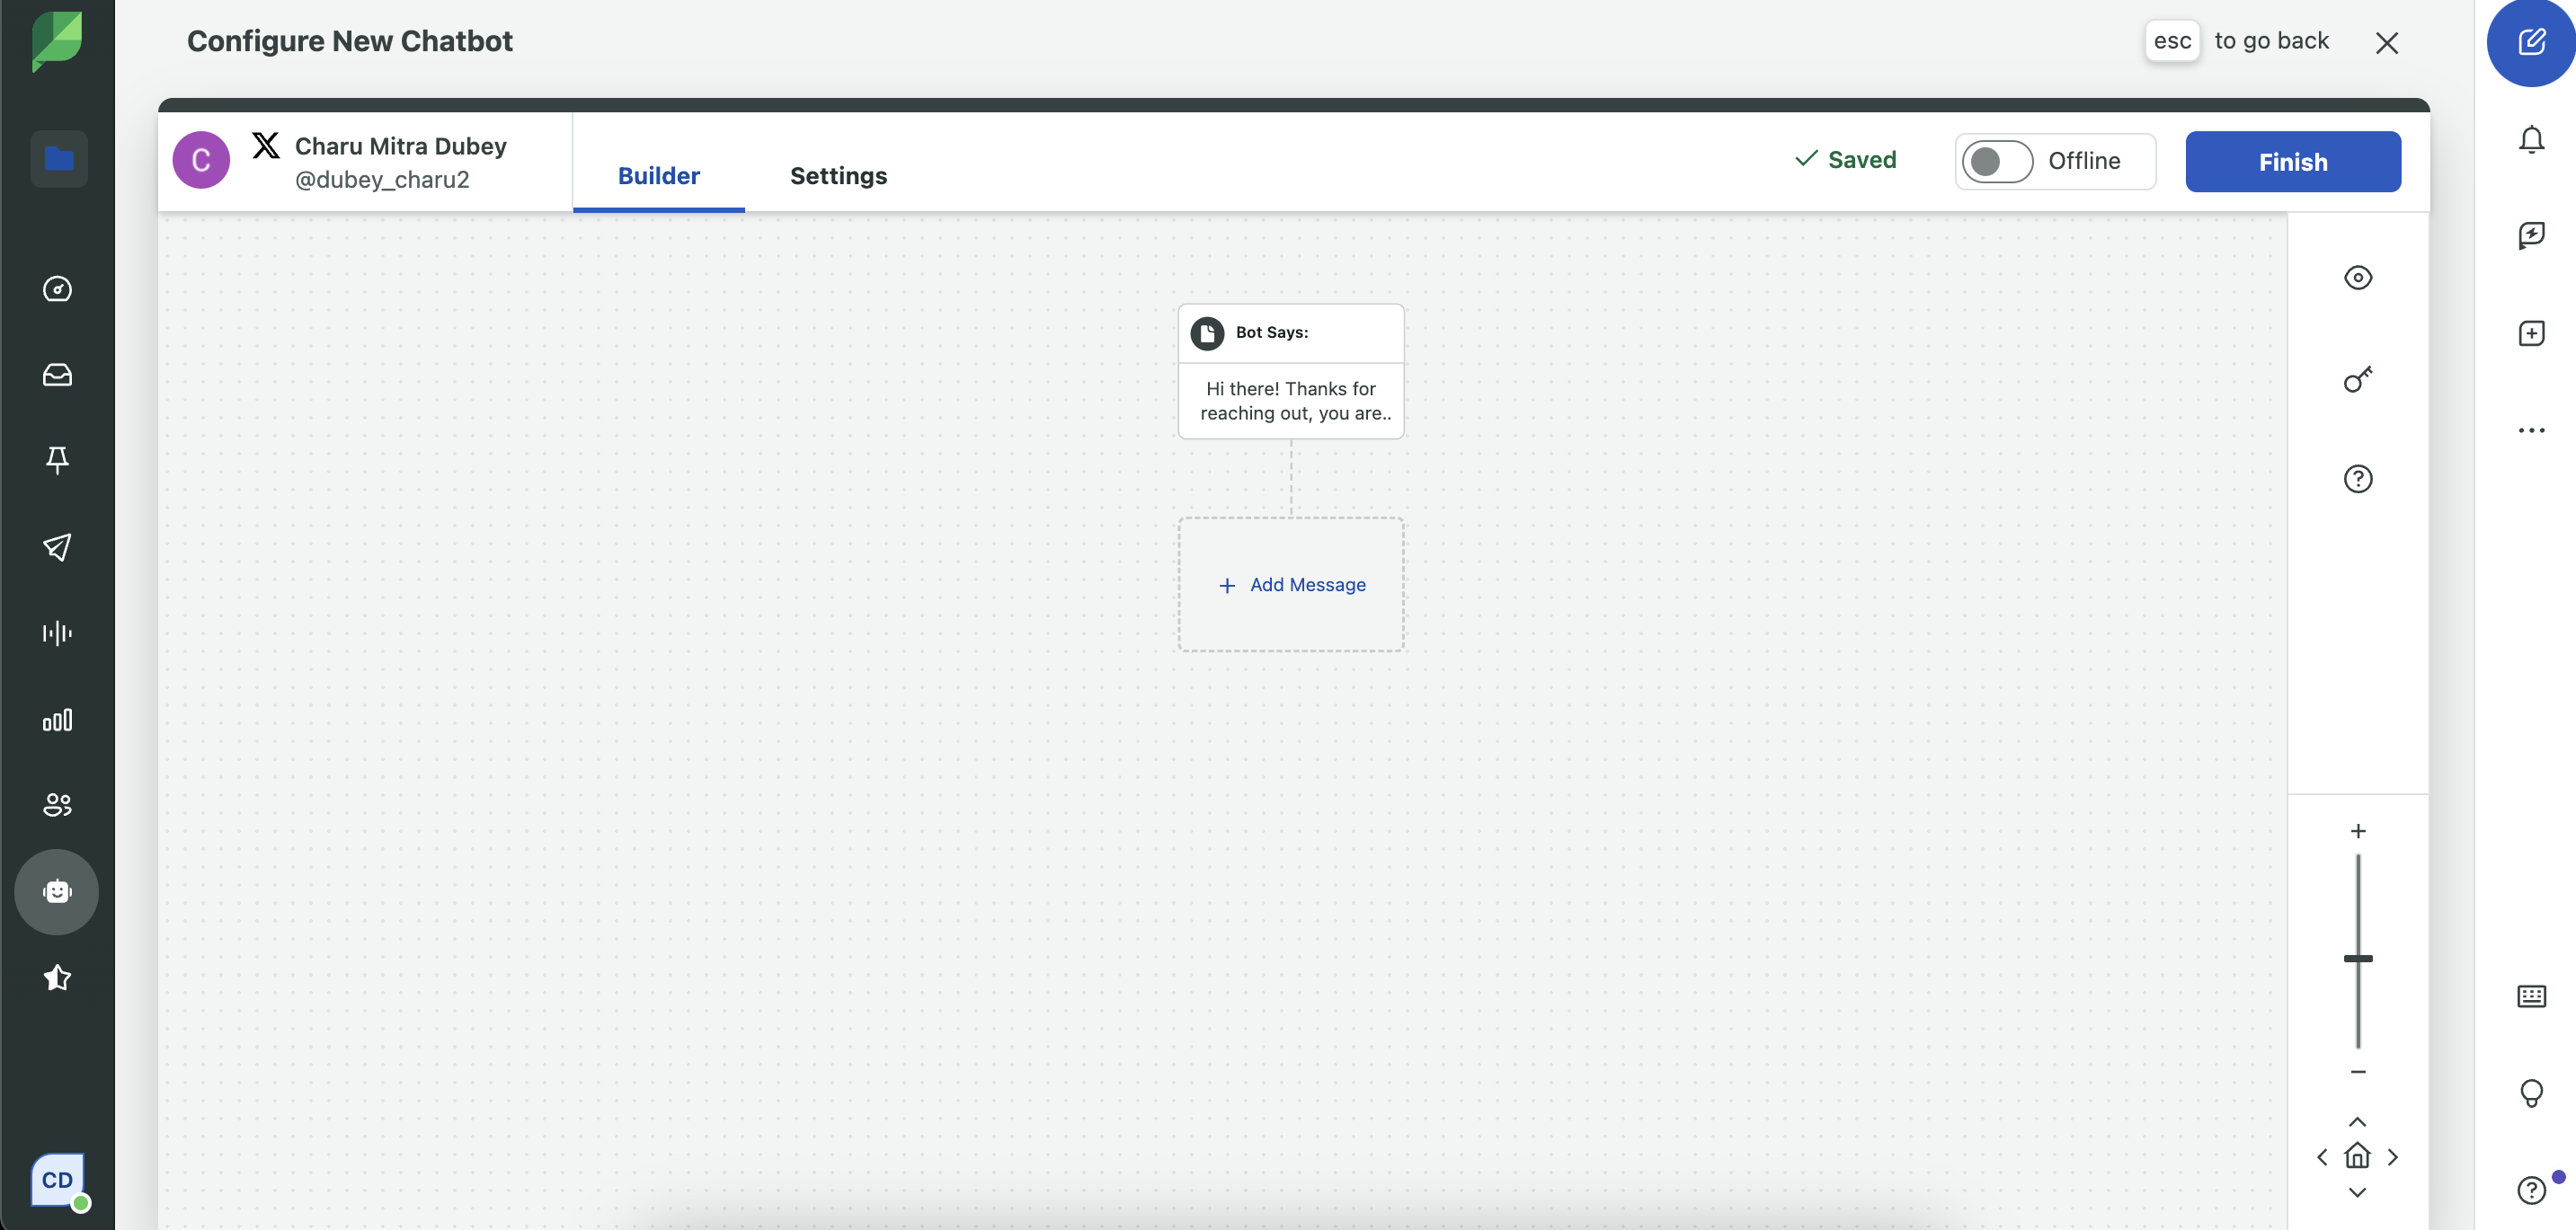Open the Listening waveform icon
Screen dimensions: 2576x1230
(x=58, y=633)
